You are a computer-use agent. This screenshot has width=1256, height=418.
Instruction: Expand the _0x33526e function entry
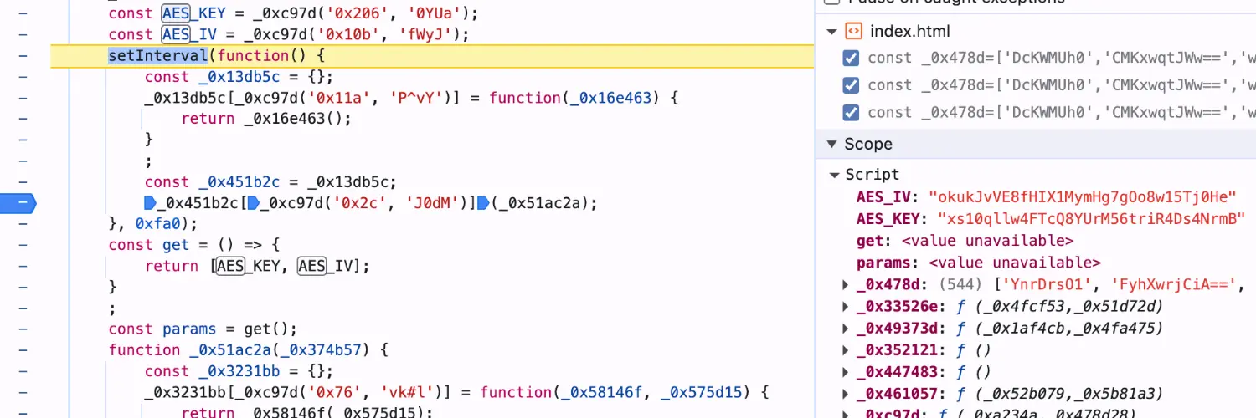[x=846, y=307]
